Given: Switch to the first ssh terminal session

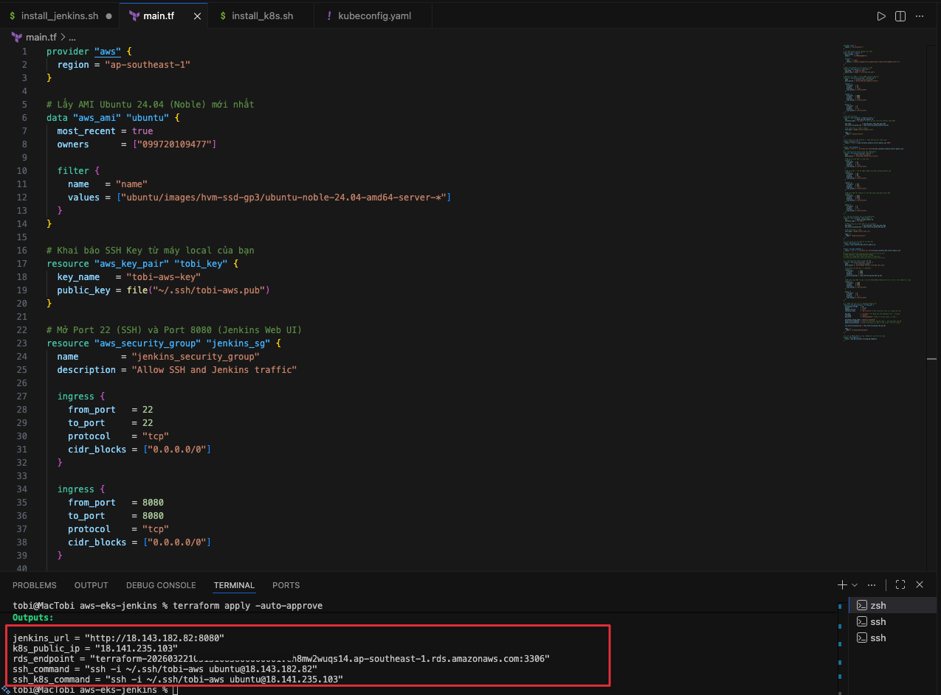Looking at the screenshot, I should (x=878, y=621).
